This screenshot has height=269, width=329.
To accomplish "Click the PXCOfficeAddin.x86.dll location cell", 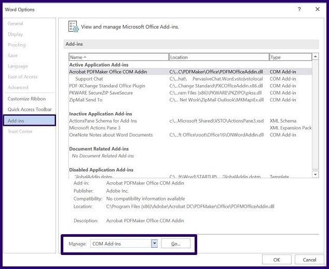I will (x=216, y=86).
